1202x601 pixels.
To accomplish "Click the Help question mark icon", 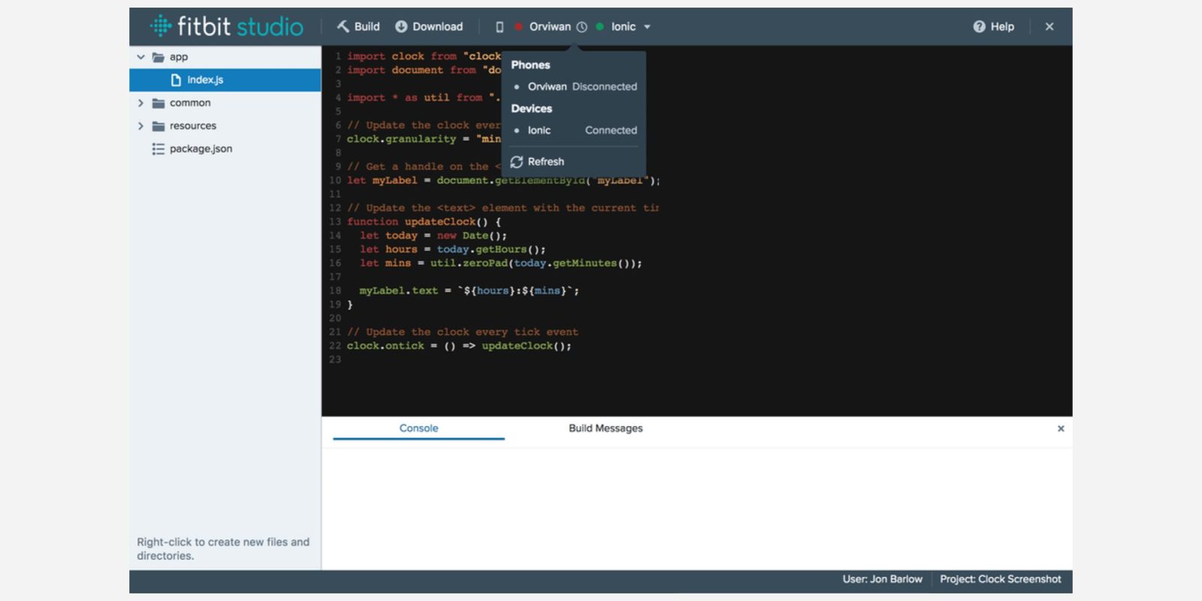I will click(979, 26).
